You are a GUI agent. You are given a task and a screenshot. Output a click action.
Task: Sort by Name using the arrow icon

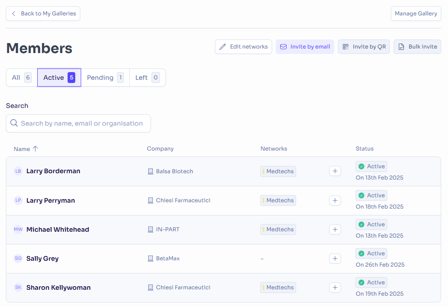point(35,149)
